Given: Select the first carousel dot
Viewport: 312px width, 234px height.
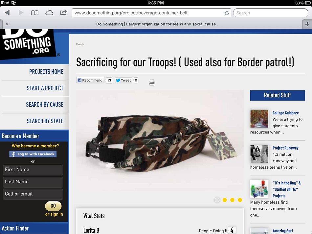Looking at the screenshot, I should tap(217, 200).
